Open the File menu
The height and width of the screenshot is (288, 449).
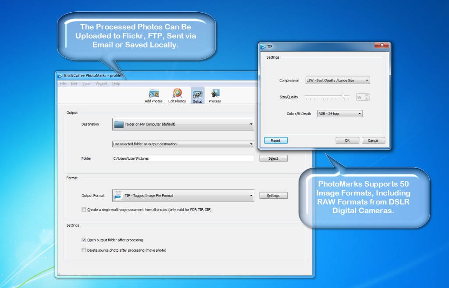coord(63,84)
